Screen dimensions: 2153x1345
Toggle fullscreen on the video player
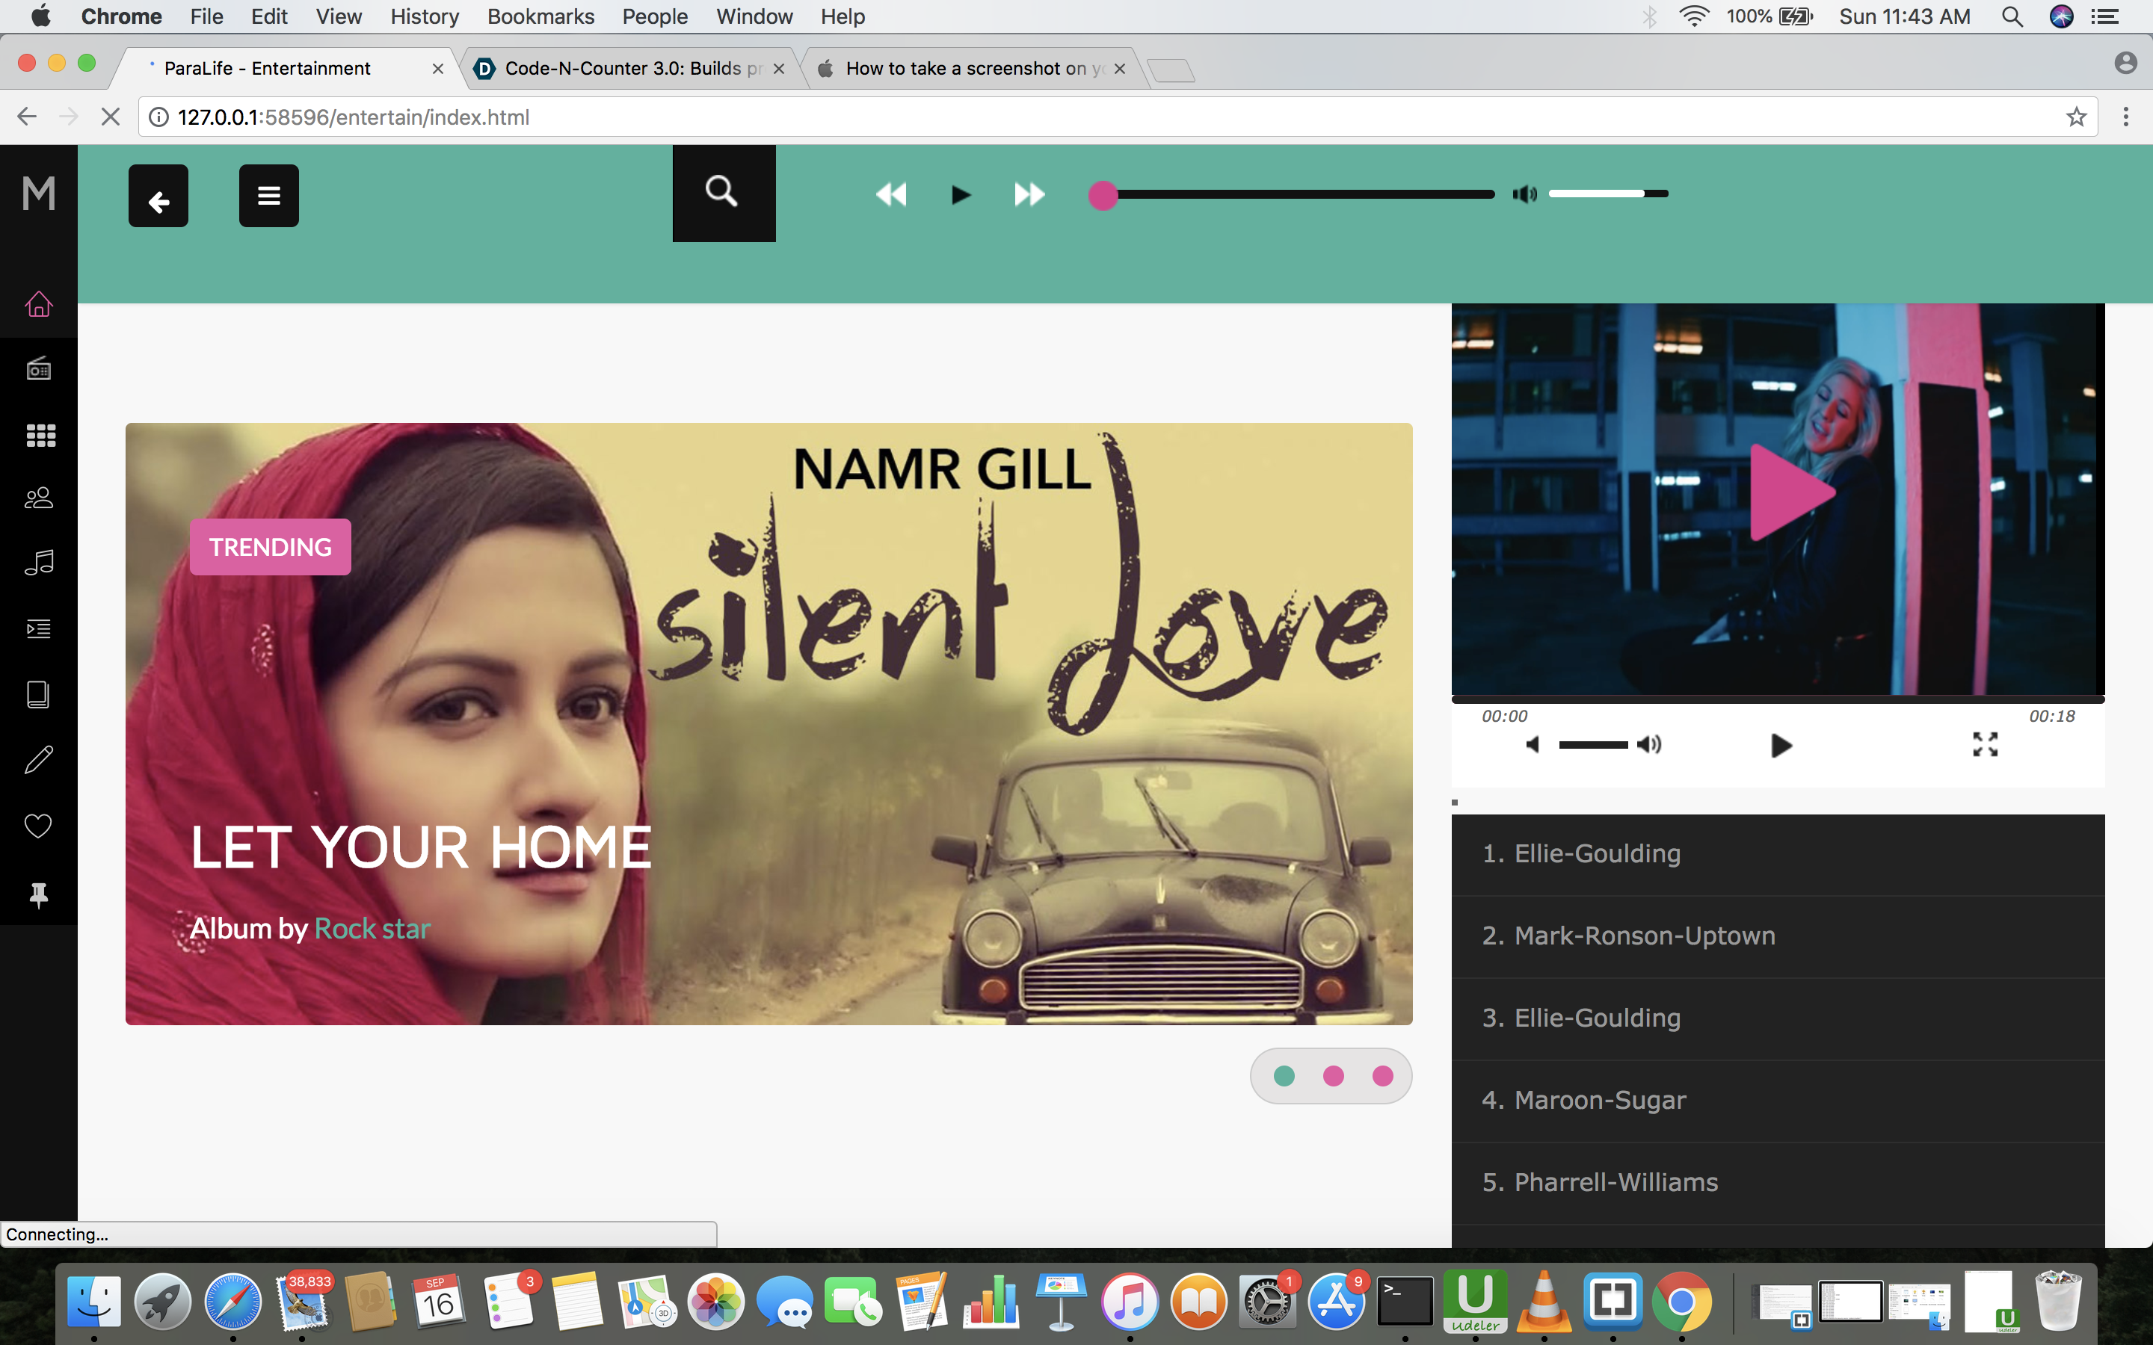tap(1985, 744)
